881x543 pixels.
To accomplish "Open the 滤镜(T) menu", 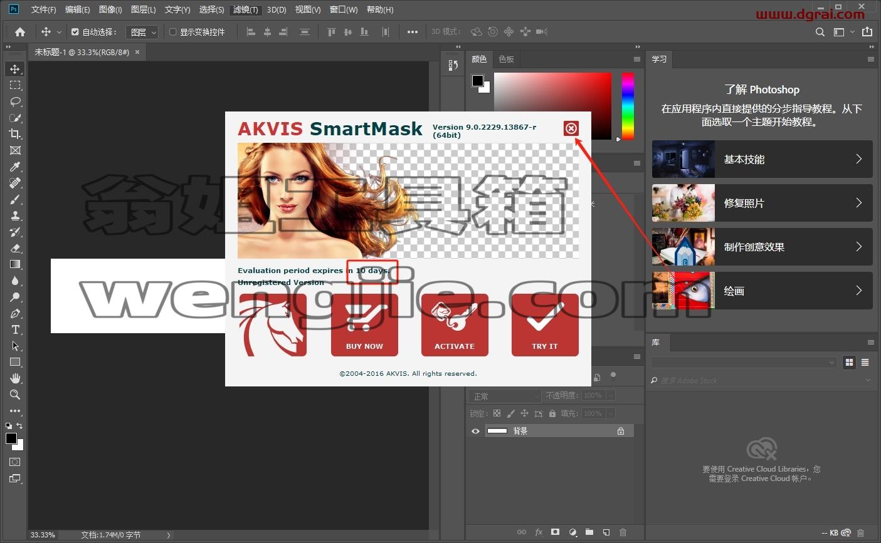I will pos(245,9).
